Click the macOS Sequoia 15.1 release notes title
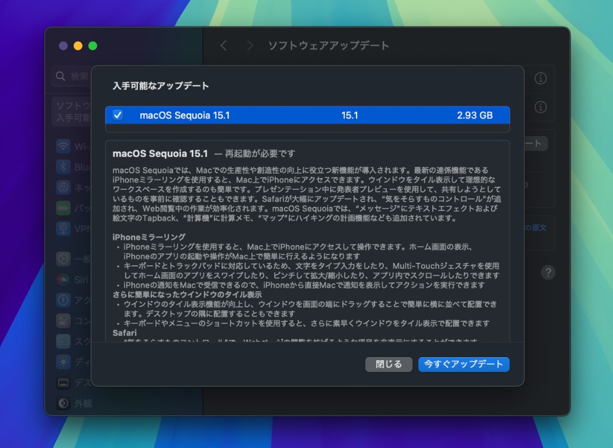This screenshot has width=613, height=448. pos(160,154)
